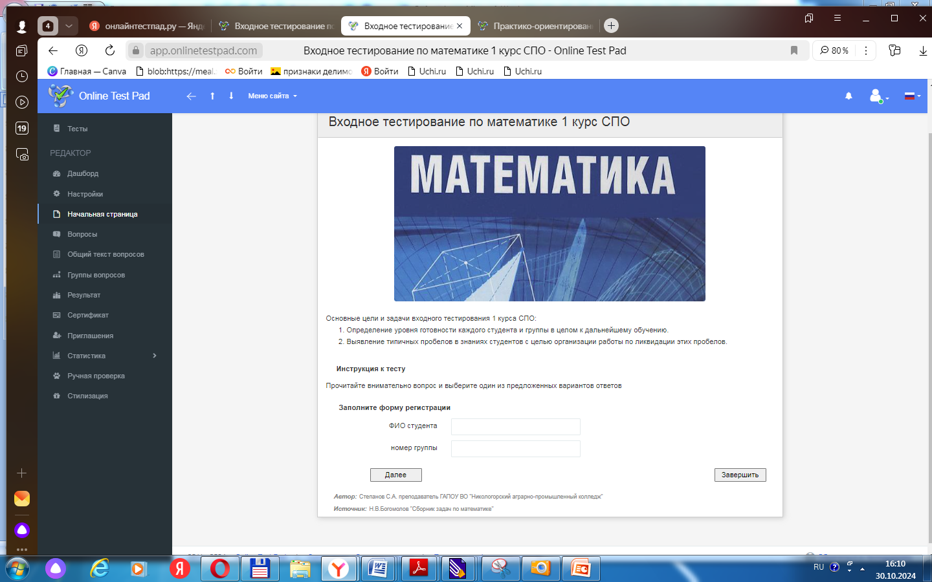Click the 80% zoom indicator
Viewport: 932px width, 582px height.
(834, 50)
